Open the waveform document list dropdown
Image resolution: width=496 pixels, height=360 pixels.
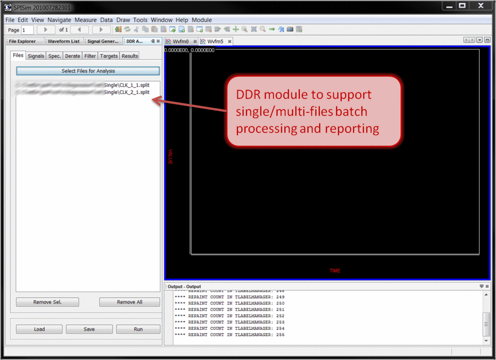click(x=480, y=40)
